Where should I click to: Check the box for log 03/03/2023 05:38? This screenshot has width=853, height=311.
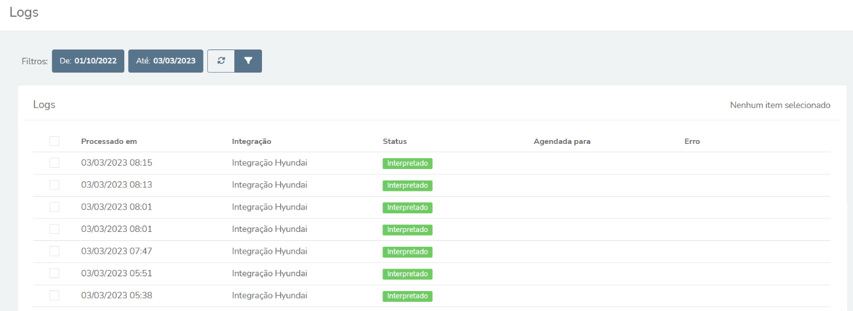[54, 296]
